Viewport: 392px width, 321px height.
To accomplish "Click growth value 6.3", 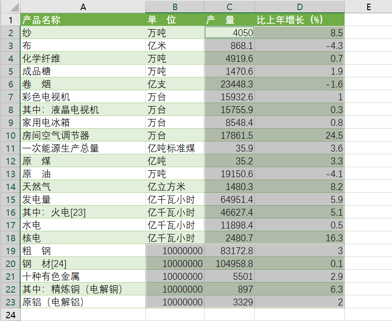I will (x=299, y=289).
